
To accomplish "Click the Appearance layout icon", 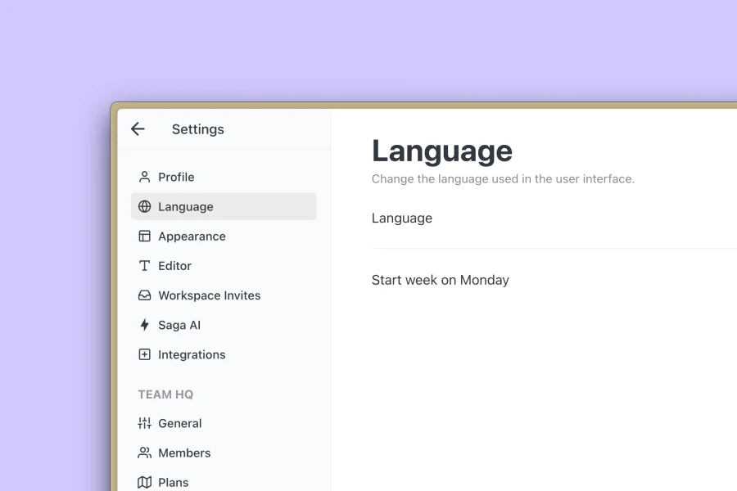I will tap(144, 236).
